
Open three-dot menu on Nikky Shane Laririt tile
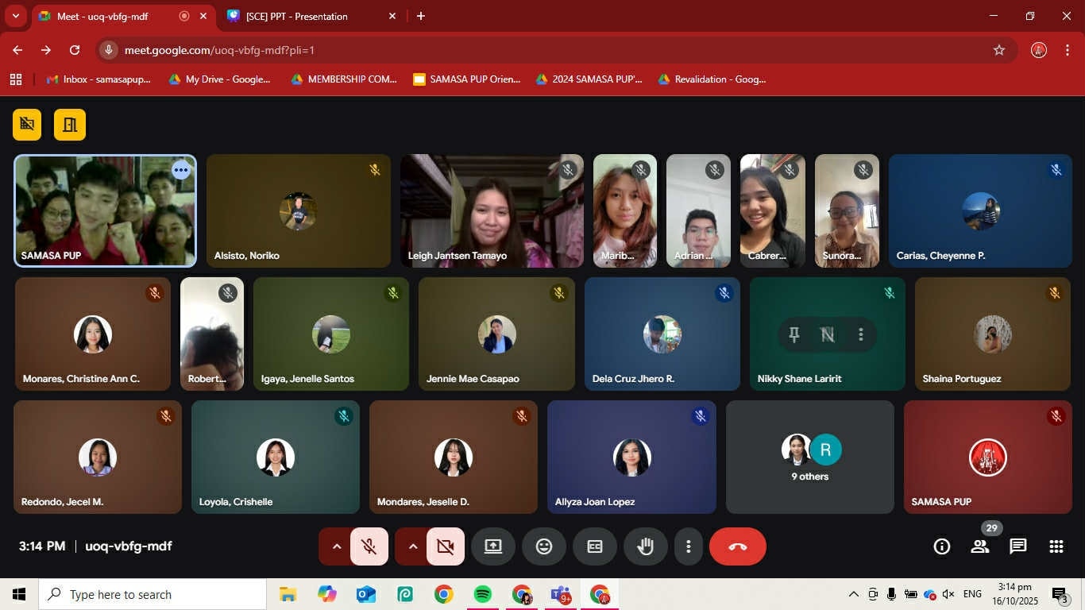pos(861,335)
